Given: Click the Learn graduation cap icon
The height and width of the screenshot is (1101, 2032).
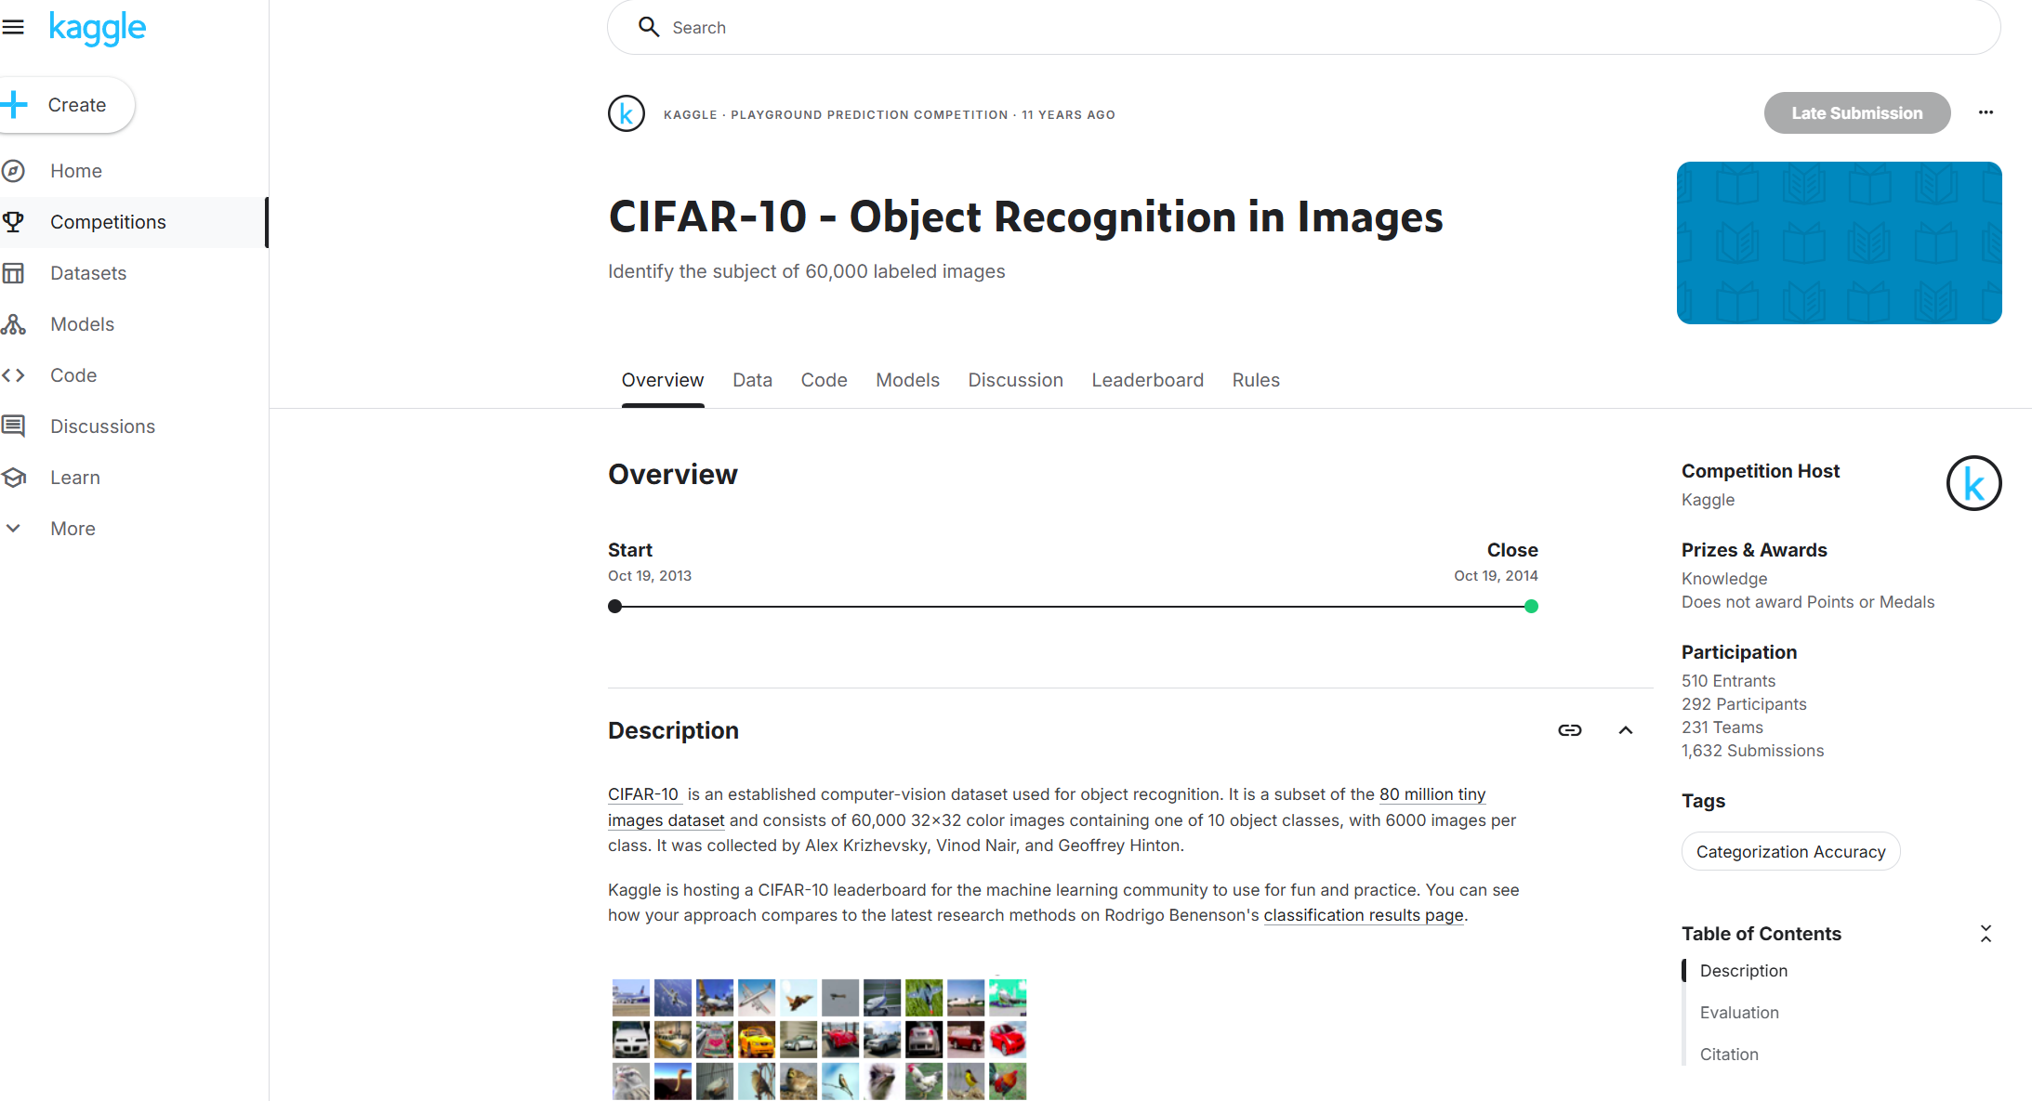Looking at the screenshot, I should pyautogui.click(x=13, y=478).
